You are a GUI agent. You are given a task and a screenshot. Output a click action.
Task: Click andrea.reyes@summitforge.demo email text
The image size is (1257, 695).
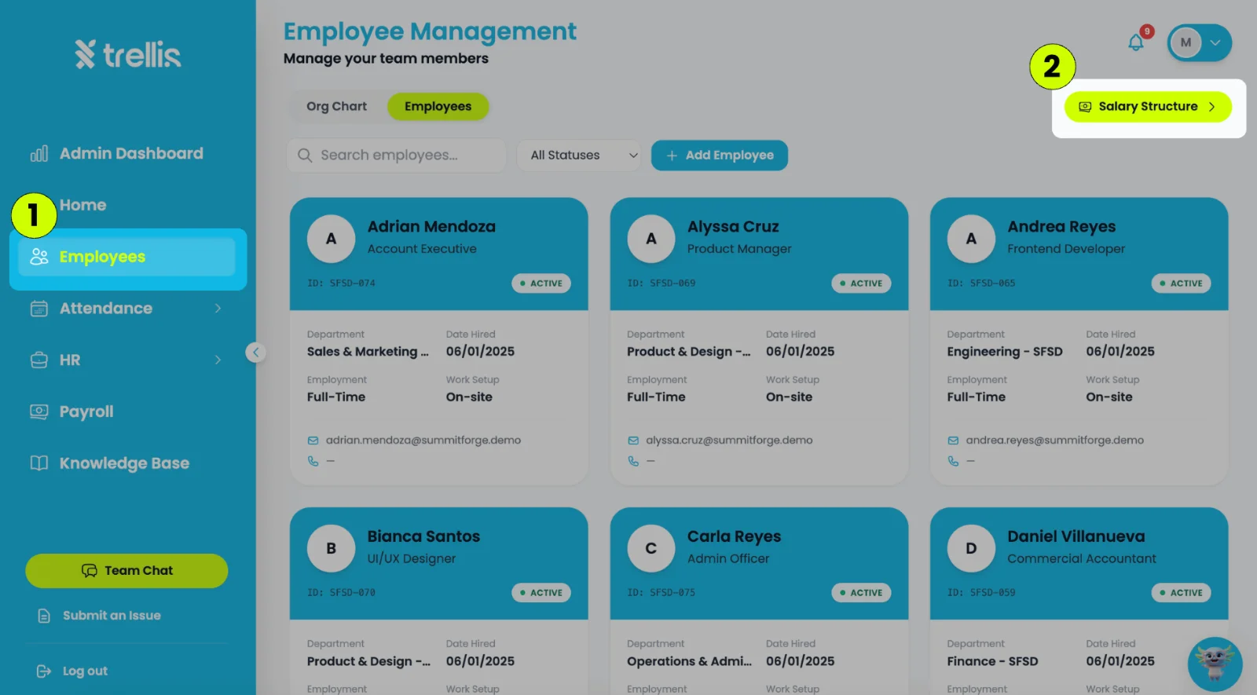click(x=1054, y=441)
